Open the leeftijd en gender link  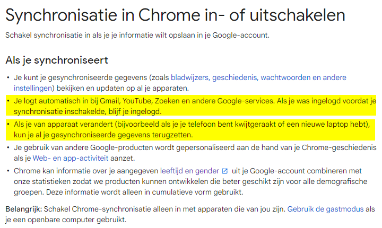(189, 171)
